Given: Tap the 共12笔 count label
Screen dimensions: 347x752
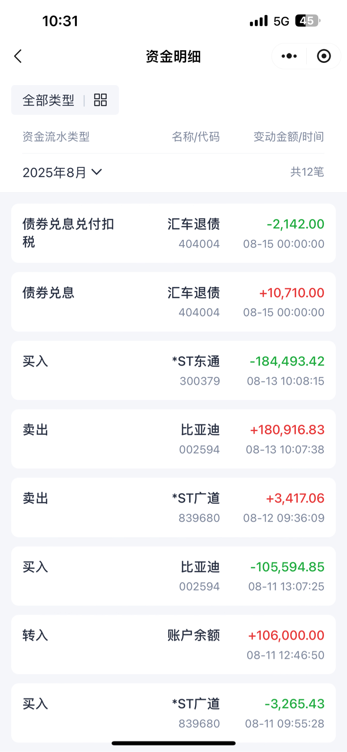Looking at the screenshot, I should (x=307, y=172).
